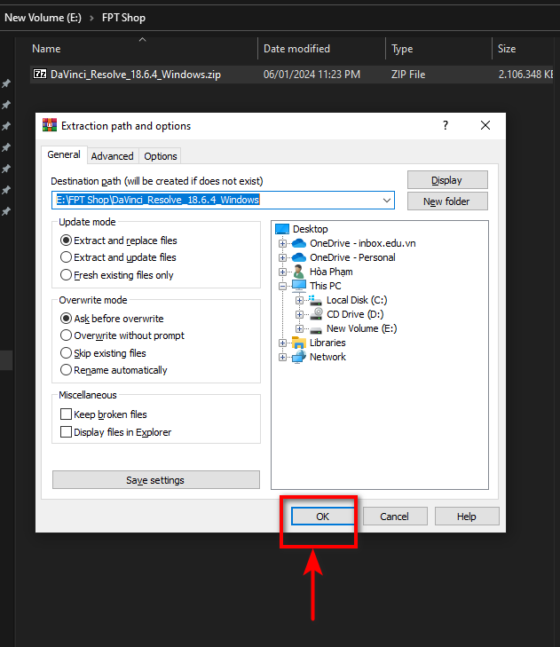Collapse the This PC node
This screenshot has height=647, width=560.
tap(283, 286)
